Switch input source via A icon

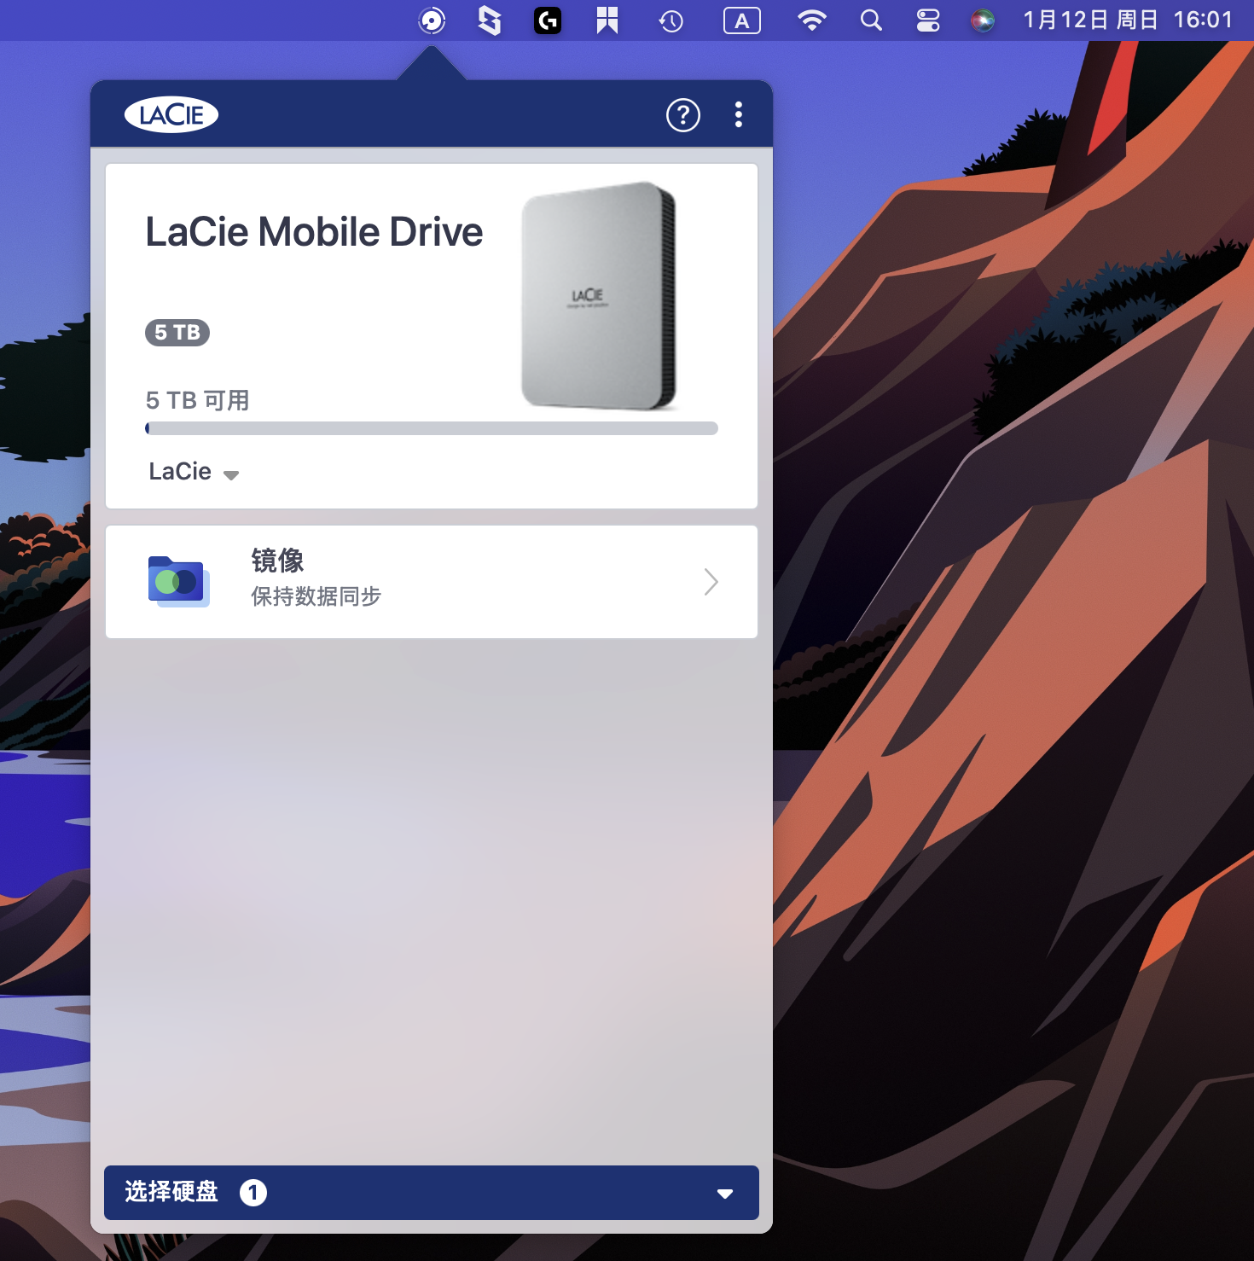(x=742, y=20)
